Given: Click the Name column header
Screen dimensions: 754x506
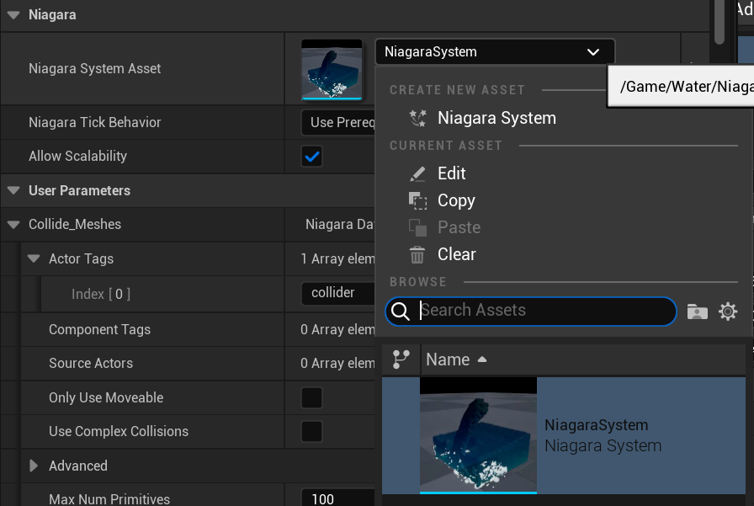Looking at the screenshot, I should [447, 360].
